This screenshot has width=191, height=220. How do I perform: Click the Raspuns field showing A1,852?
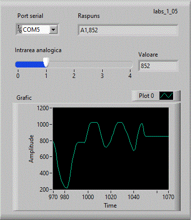tap(128, 30)
